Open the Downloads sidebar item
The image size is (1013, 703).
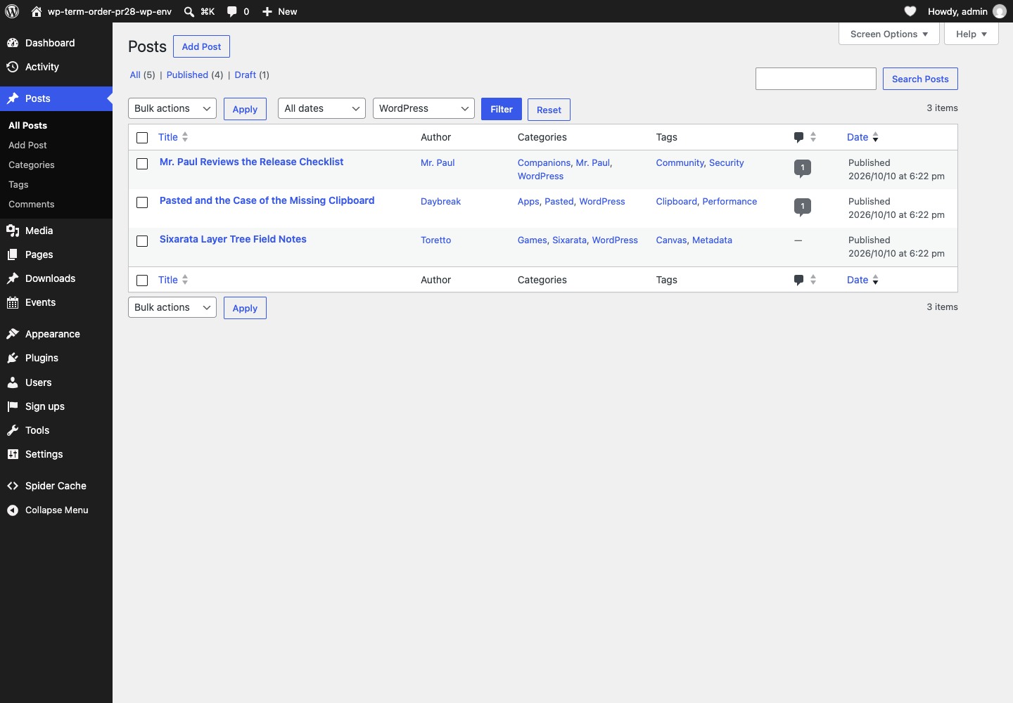click(x=56, y=278)
